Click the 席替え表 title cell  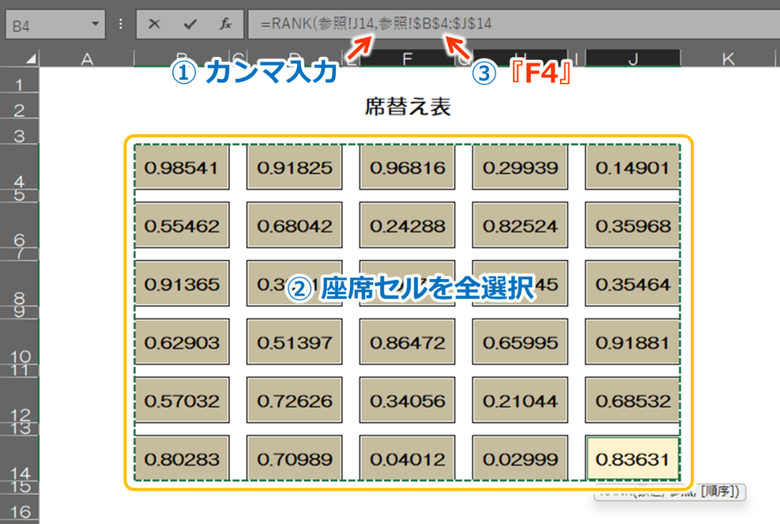pyautogui.click(x=408, y=107)
